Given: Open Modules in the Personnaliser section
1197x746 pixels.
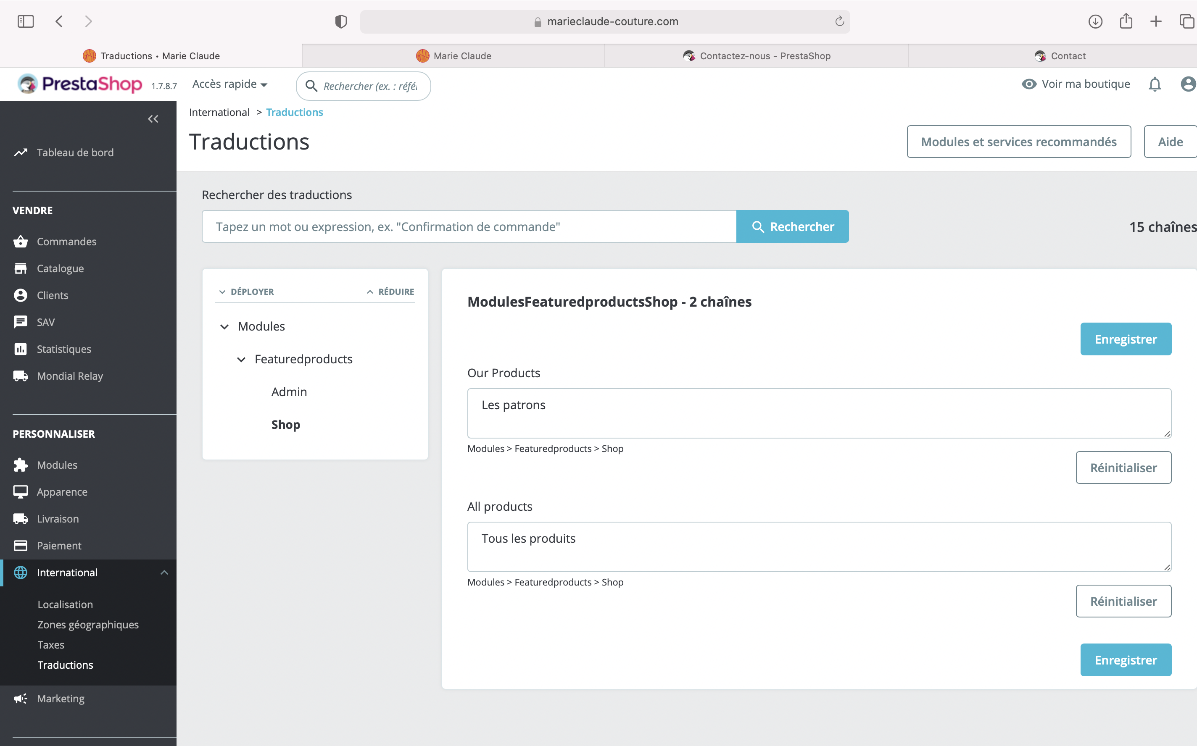Looking at the screenshot, I should tap(57, 465).
